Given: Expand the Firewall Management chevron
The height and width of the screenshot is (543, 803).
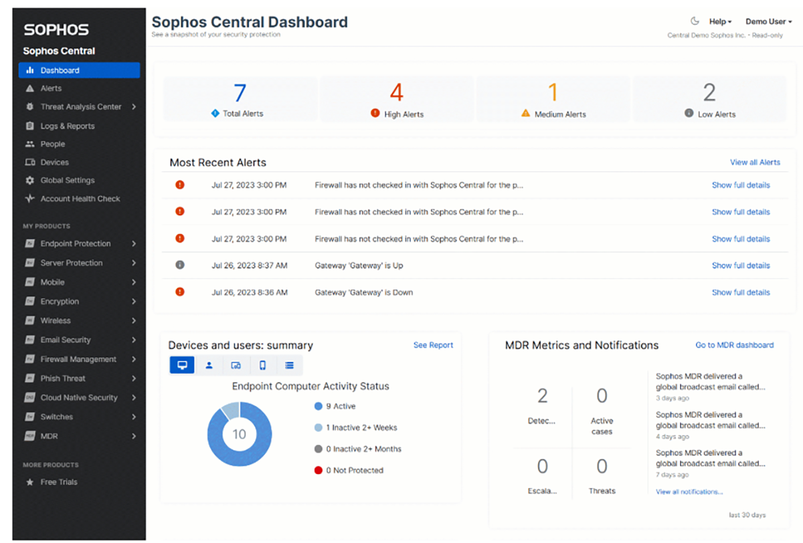Looking at the screenshot, I should pyautogui.click(x=134, y=359).
